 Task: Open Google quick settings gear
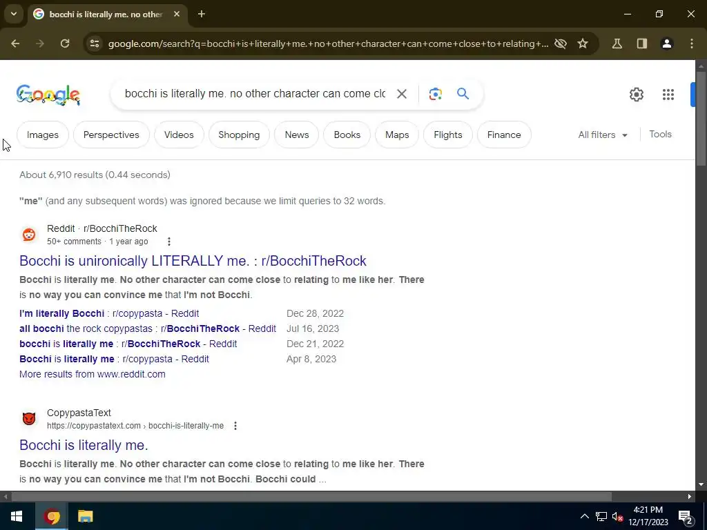637,94
